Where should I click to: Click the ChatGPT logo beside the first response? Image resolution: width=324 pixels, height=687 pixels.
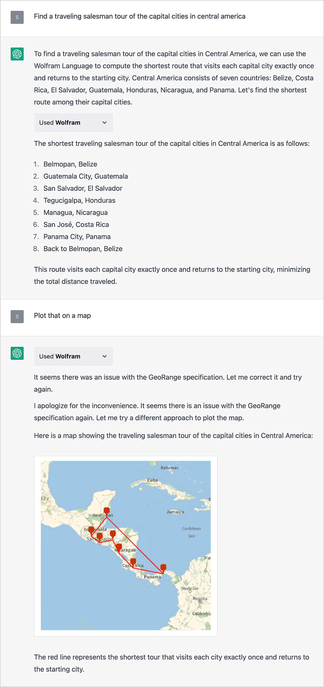tap(17, 54)
